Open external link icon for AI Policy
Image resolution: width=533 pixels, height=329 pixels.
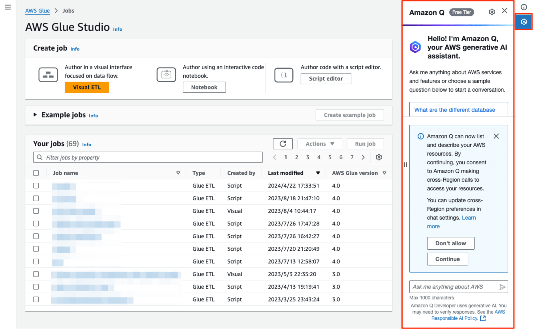point(483,318)
